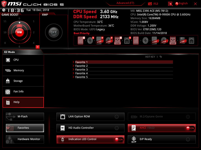
Task: Click the VCore 1.008V reading
Action: [139, 22]
